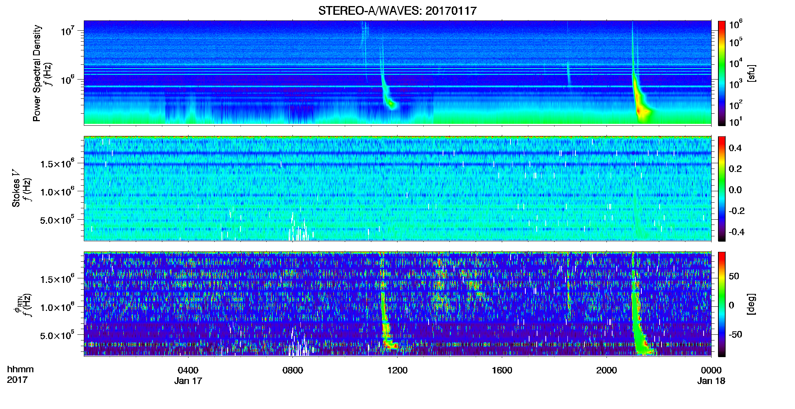Click the Stokes V axis label

16,188
